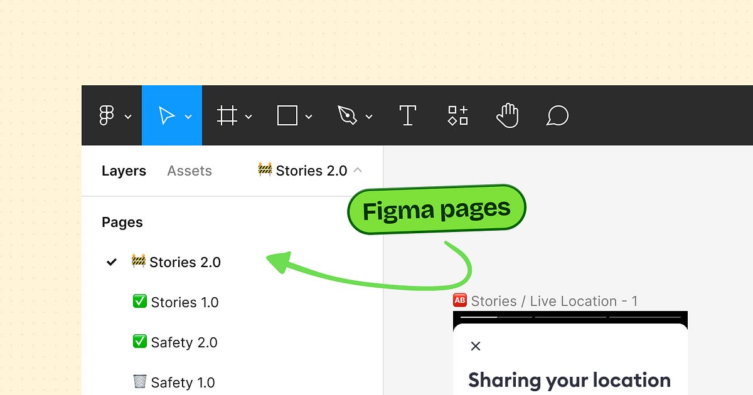Click the A/B component badge on the frame label
The height and width of the screenshot is (395, 753).
(x=459, y=300)
